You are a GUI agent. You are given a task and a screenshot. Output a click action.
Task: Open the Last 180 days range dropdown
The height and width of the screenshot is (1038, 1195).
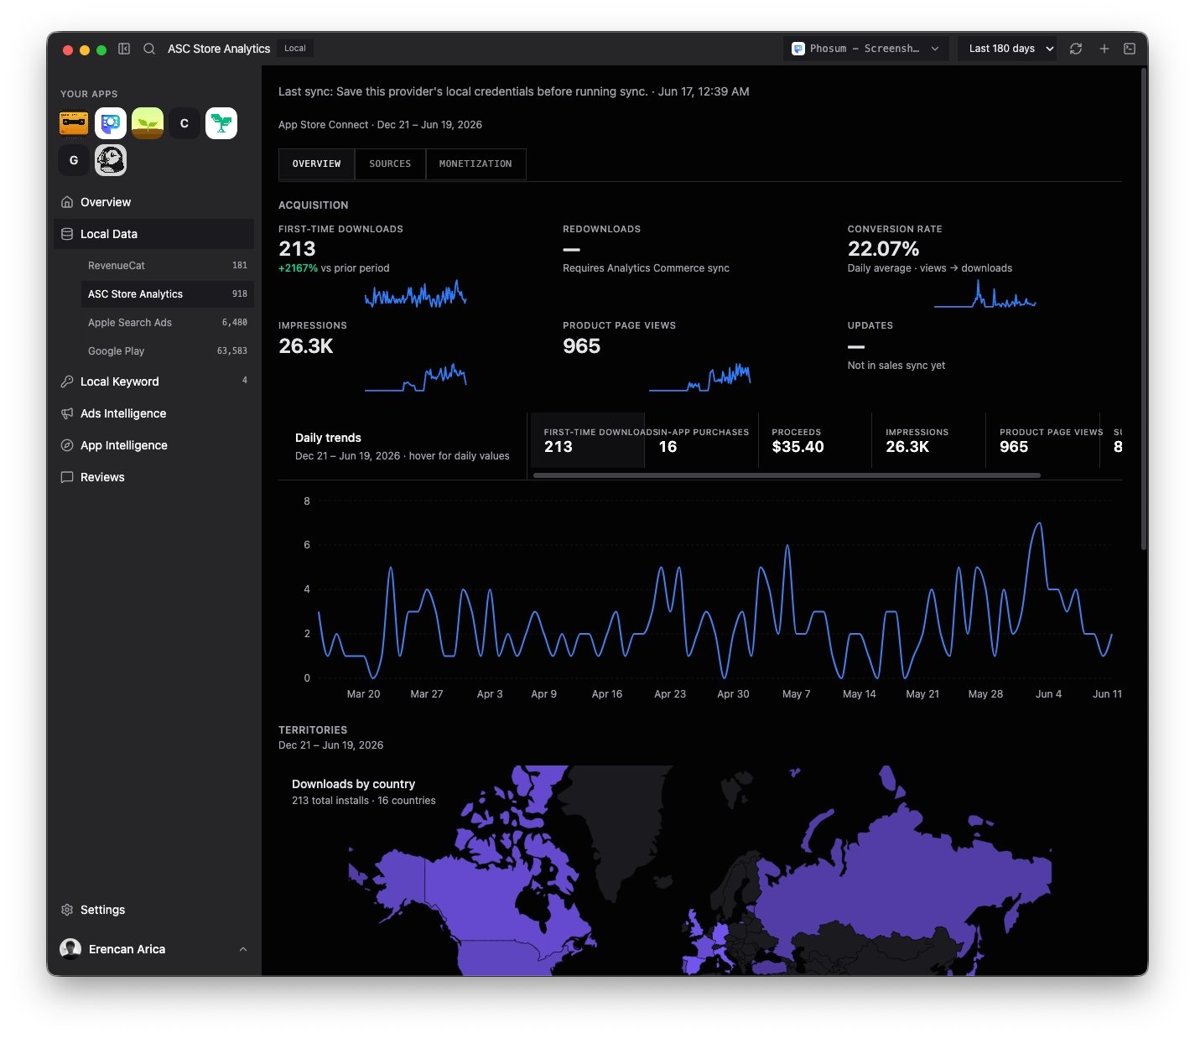pos(1007,49)
